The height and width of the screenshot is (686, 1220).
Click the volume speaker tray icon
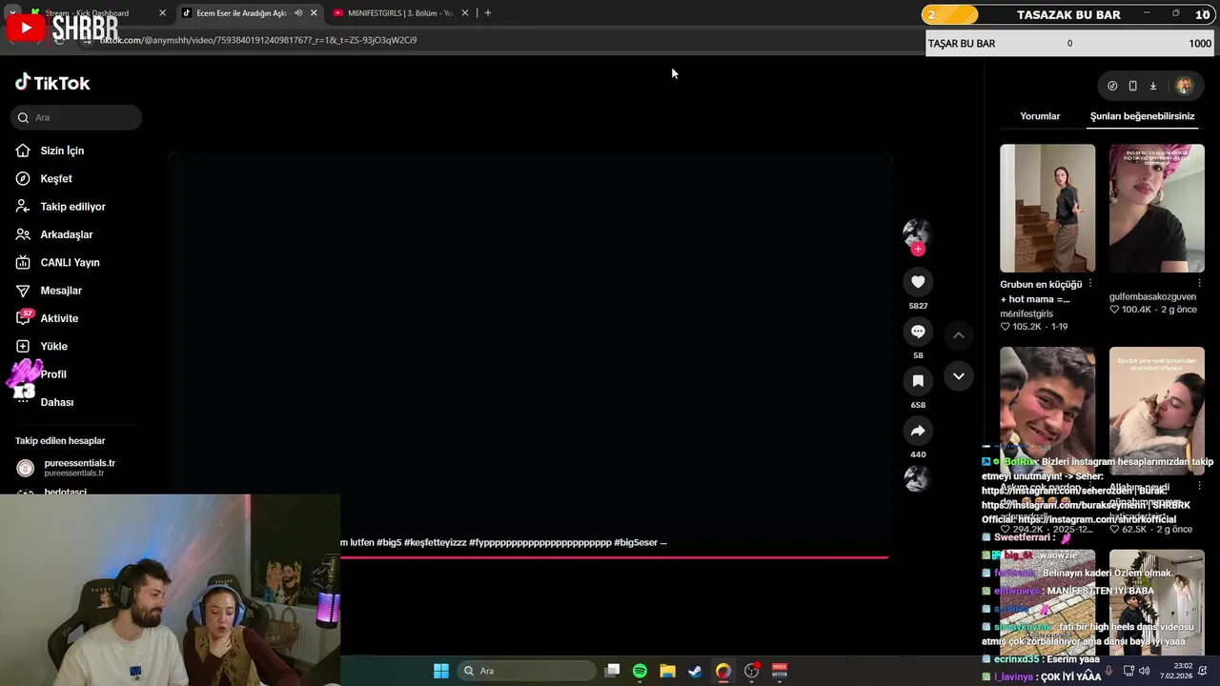[x=1144, y=671]
